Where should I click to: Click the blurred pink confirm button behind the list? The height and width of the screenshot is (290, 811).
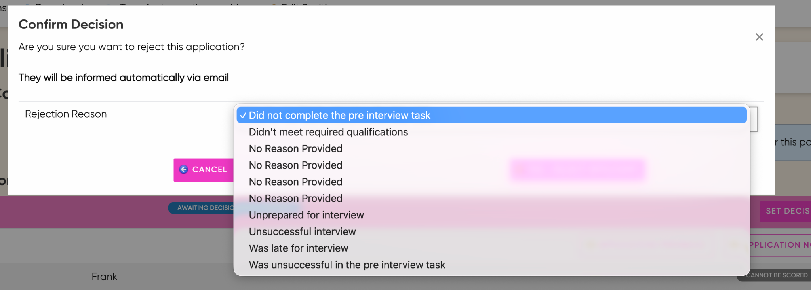click(x=577, y=170)
